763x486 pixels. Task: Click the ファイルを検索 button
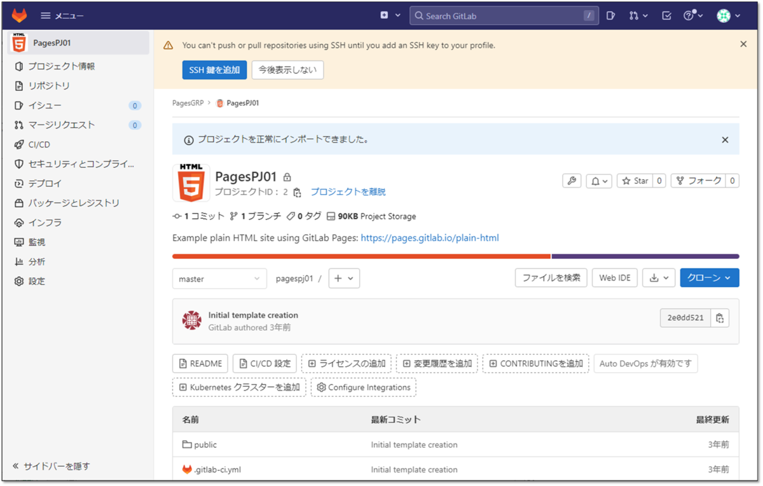coord(551,278)
